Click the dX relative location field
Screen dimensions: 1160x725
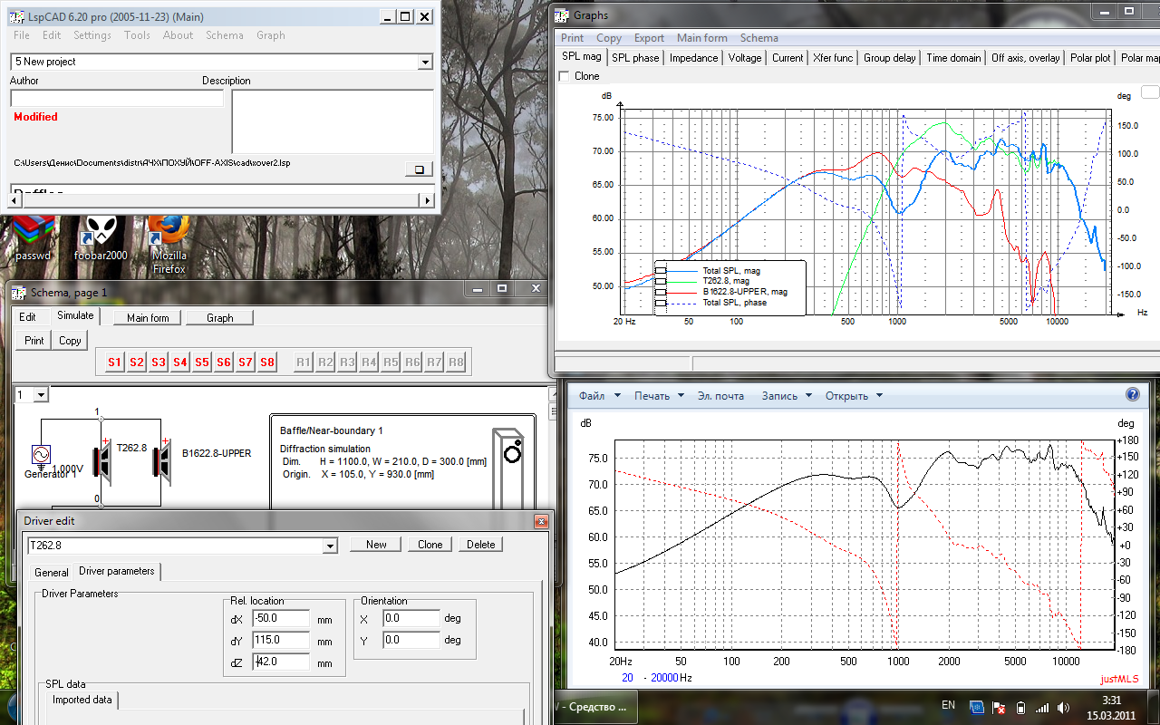click(282, 619)
